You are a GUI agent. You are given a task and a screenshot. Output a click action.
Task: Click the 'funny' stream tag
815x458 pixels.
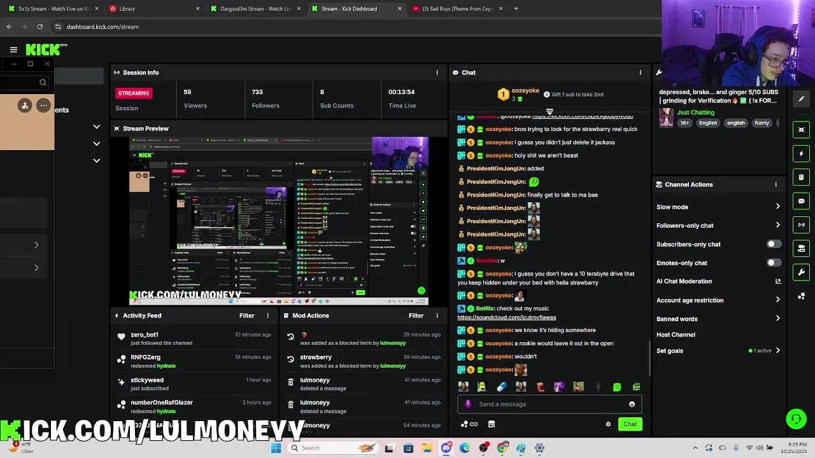tap(762, 123)
